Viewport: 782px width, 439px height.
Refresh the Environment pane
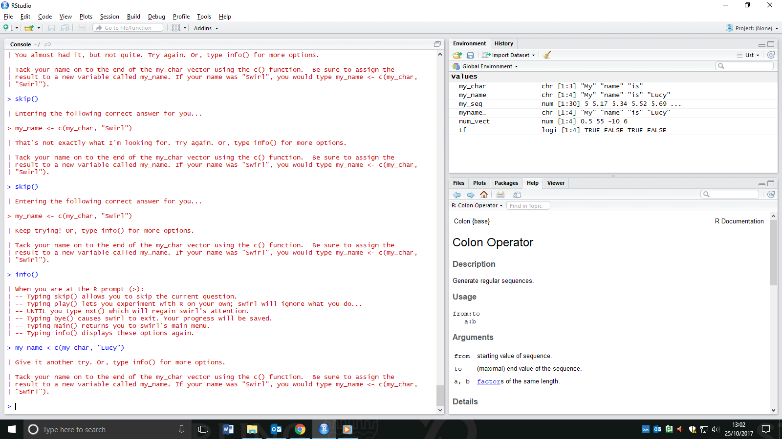pos(771,55)
